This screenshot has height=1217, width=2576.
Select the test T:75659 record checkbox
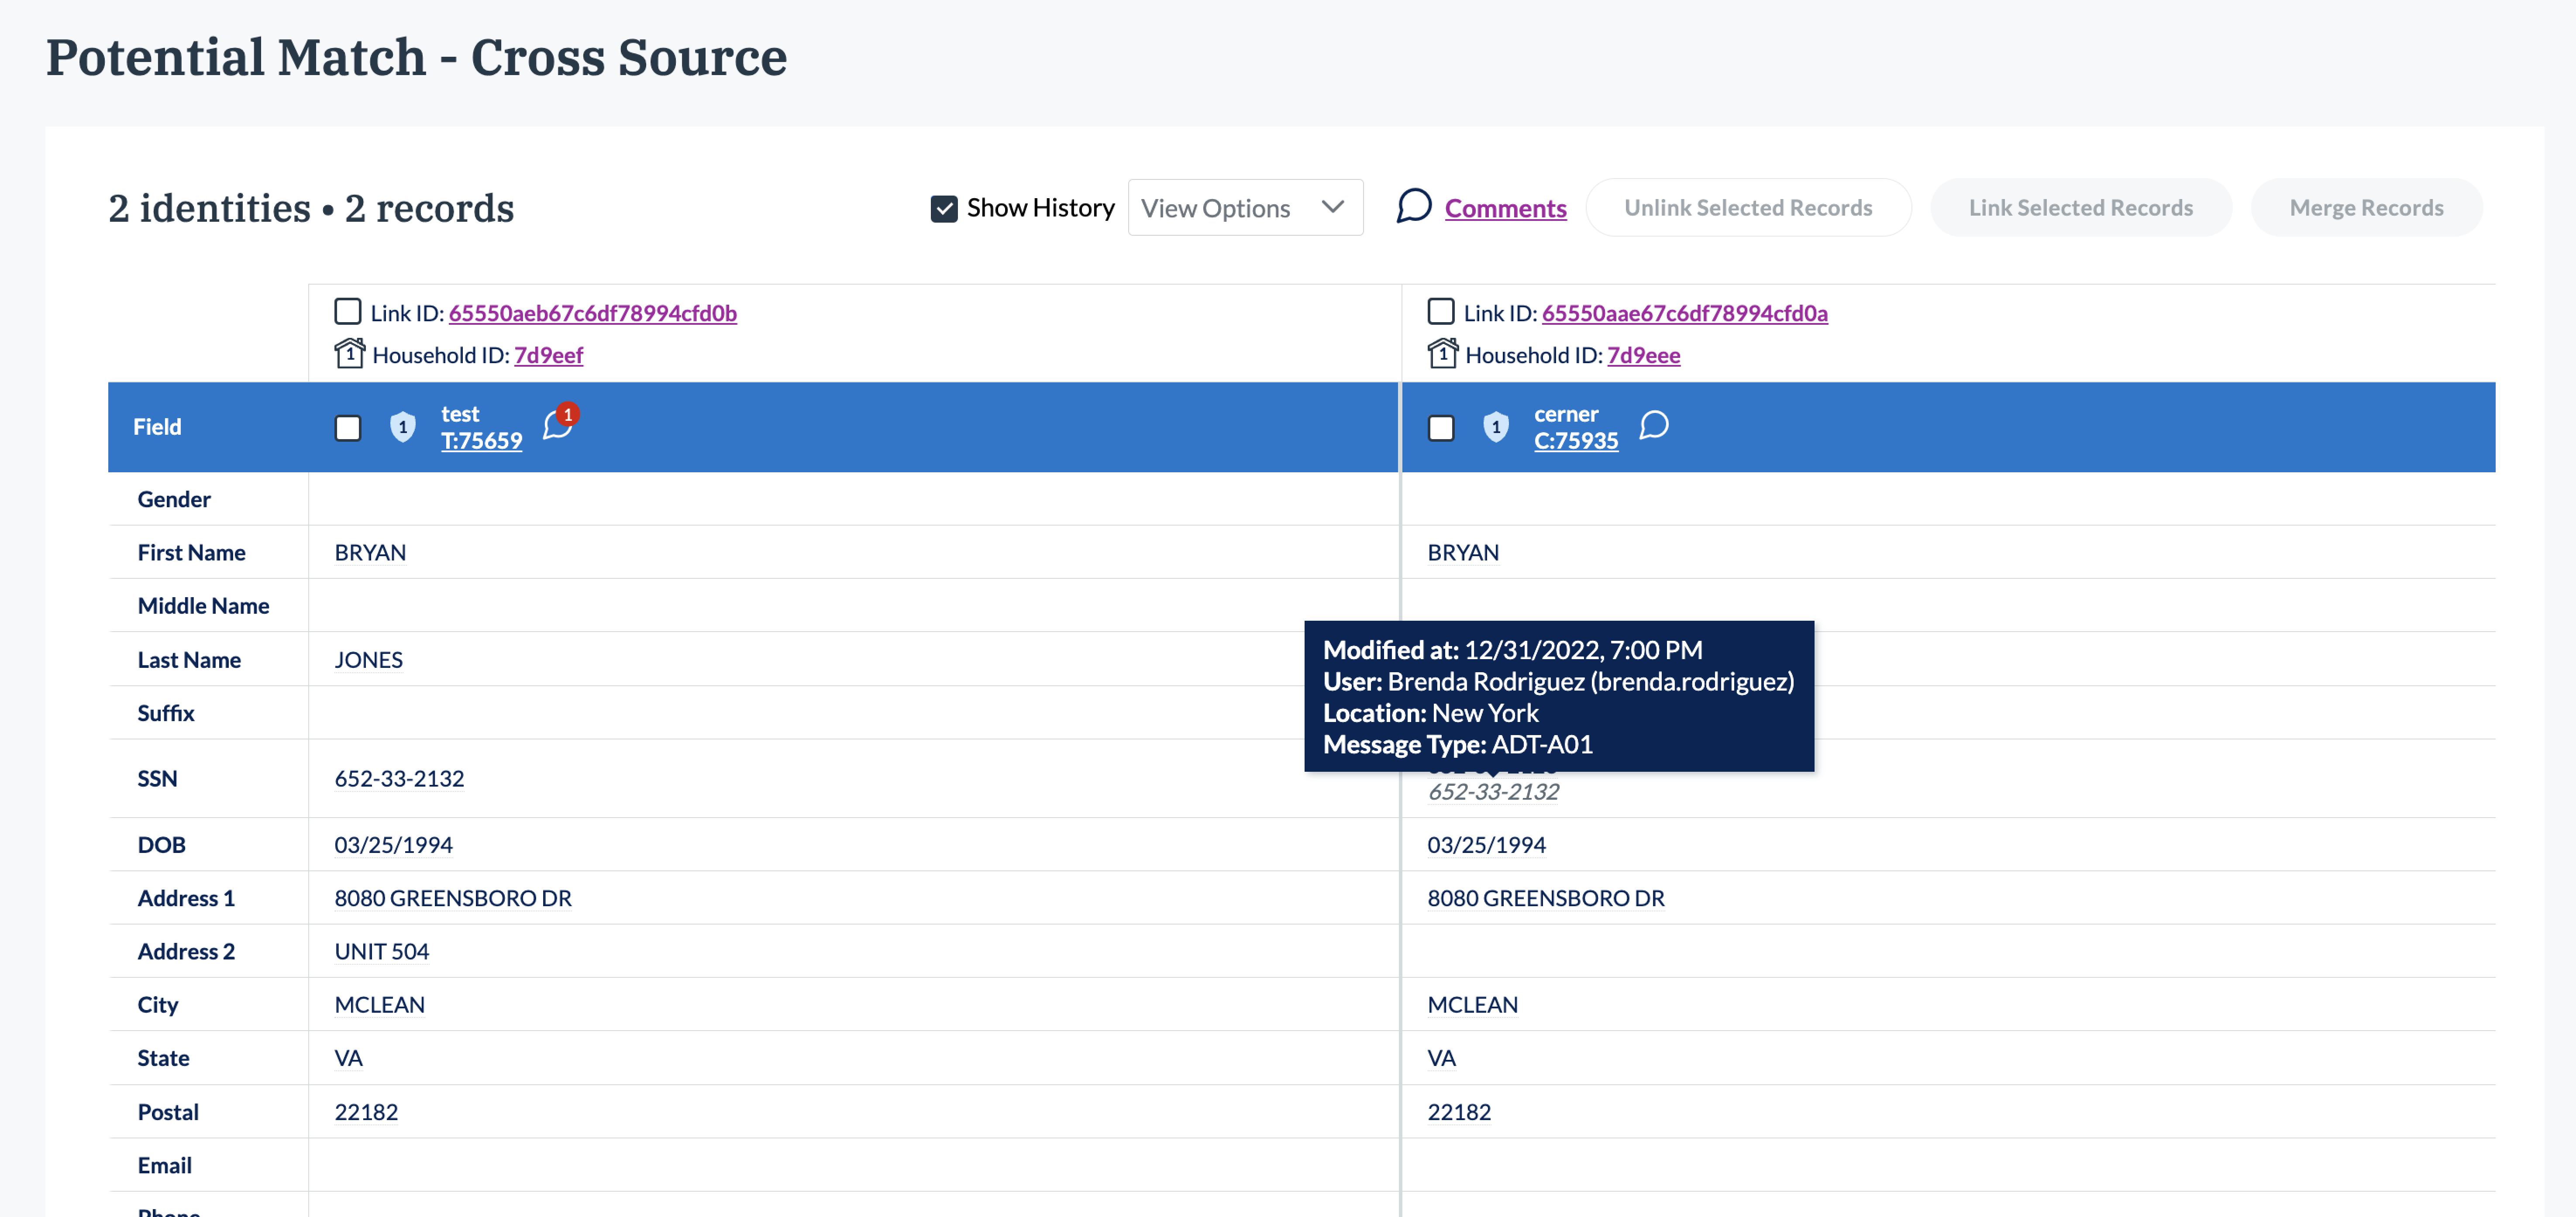(347, 428)
